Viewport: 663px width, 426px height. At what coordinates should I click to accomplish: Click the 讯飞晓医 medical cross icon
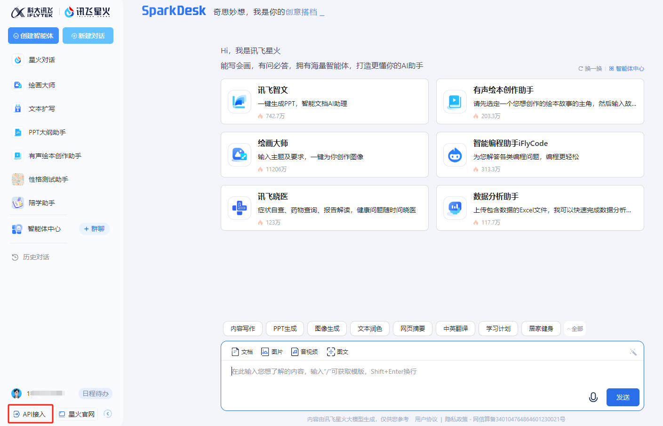[x=240, y=208]
